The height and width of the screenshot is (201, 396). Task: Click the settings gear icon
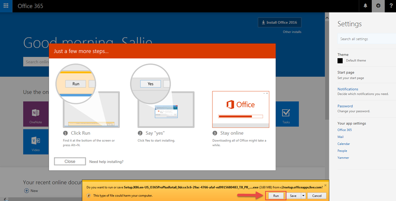378,6
